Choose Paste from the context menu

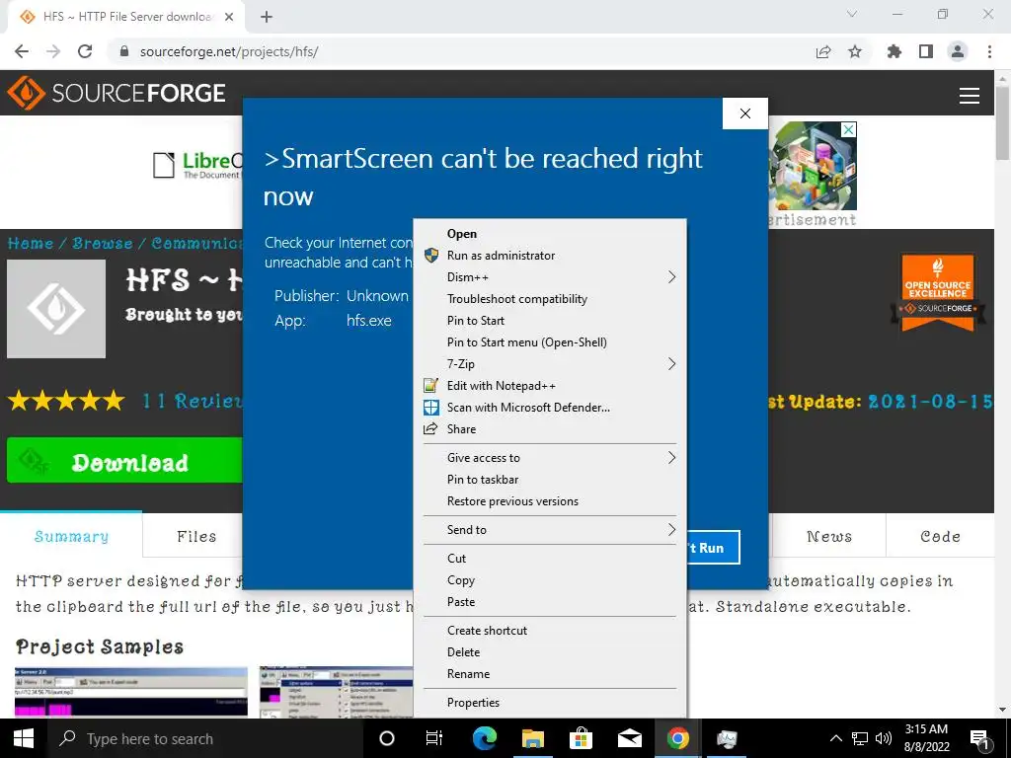[550, 602]
